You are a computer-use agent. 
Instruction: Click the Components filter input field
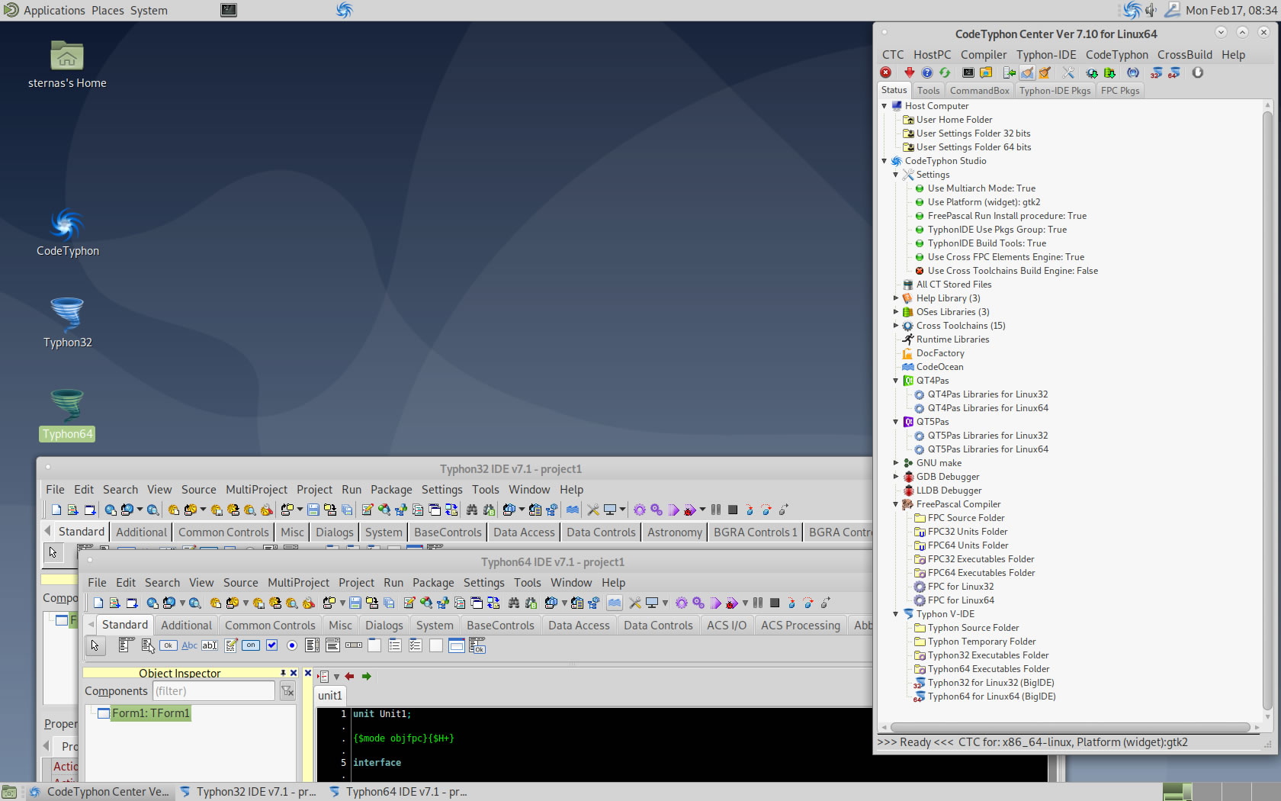click(213, 691)
